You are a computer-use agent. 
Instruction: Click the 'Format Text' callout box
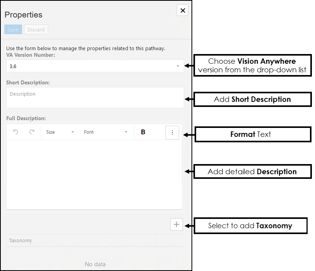252,135
